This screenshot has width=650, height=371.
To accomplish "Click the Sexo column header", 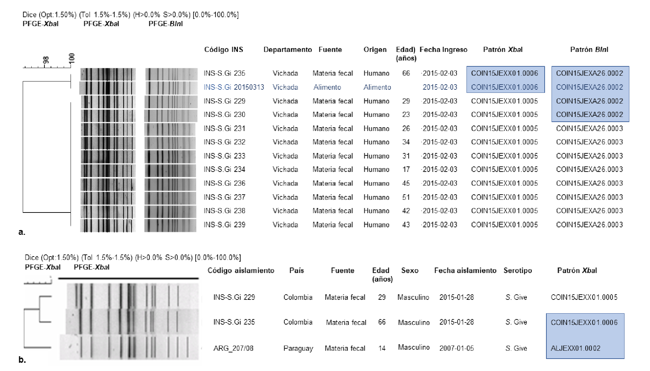I will (410, 271).
